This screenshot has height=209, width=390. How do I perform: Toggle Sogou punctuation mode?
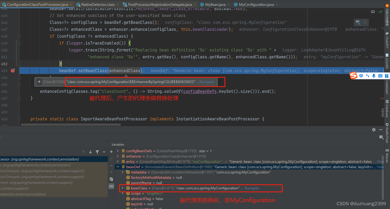[x=367, y=76]
